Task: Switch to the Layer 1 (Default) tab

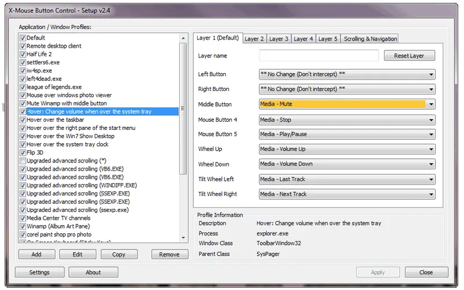Action: click(218, 38)
